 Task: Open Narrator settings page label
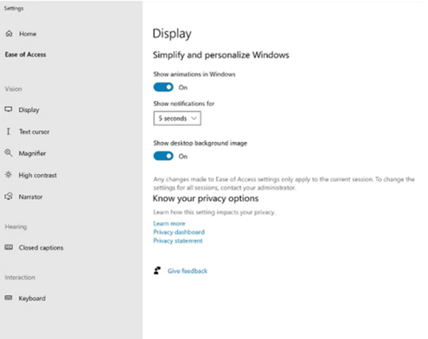click(30, 197)
